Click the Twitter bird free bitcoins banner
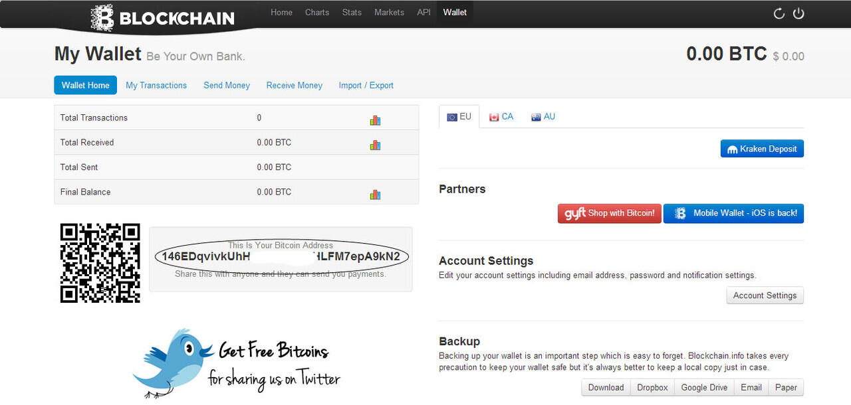This screenshot has height=405, width=851. tap(237, 363)
